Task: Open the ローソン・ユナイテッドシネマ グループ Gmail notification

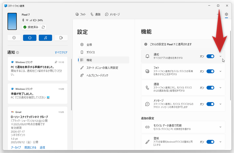Action: coord(37,128)
